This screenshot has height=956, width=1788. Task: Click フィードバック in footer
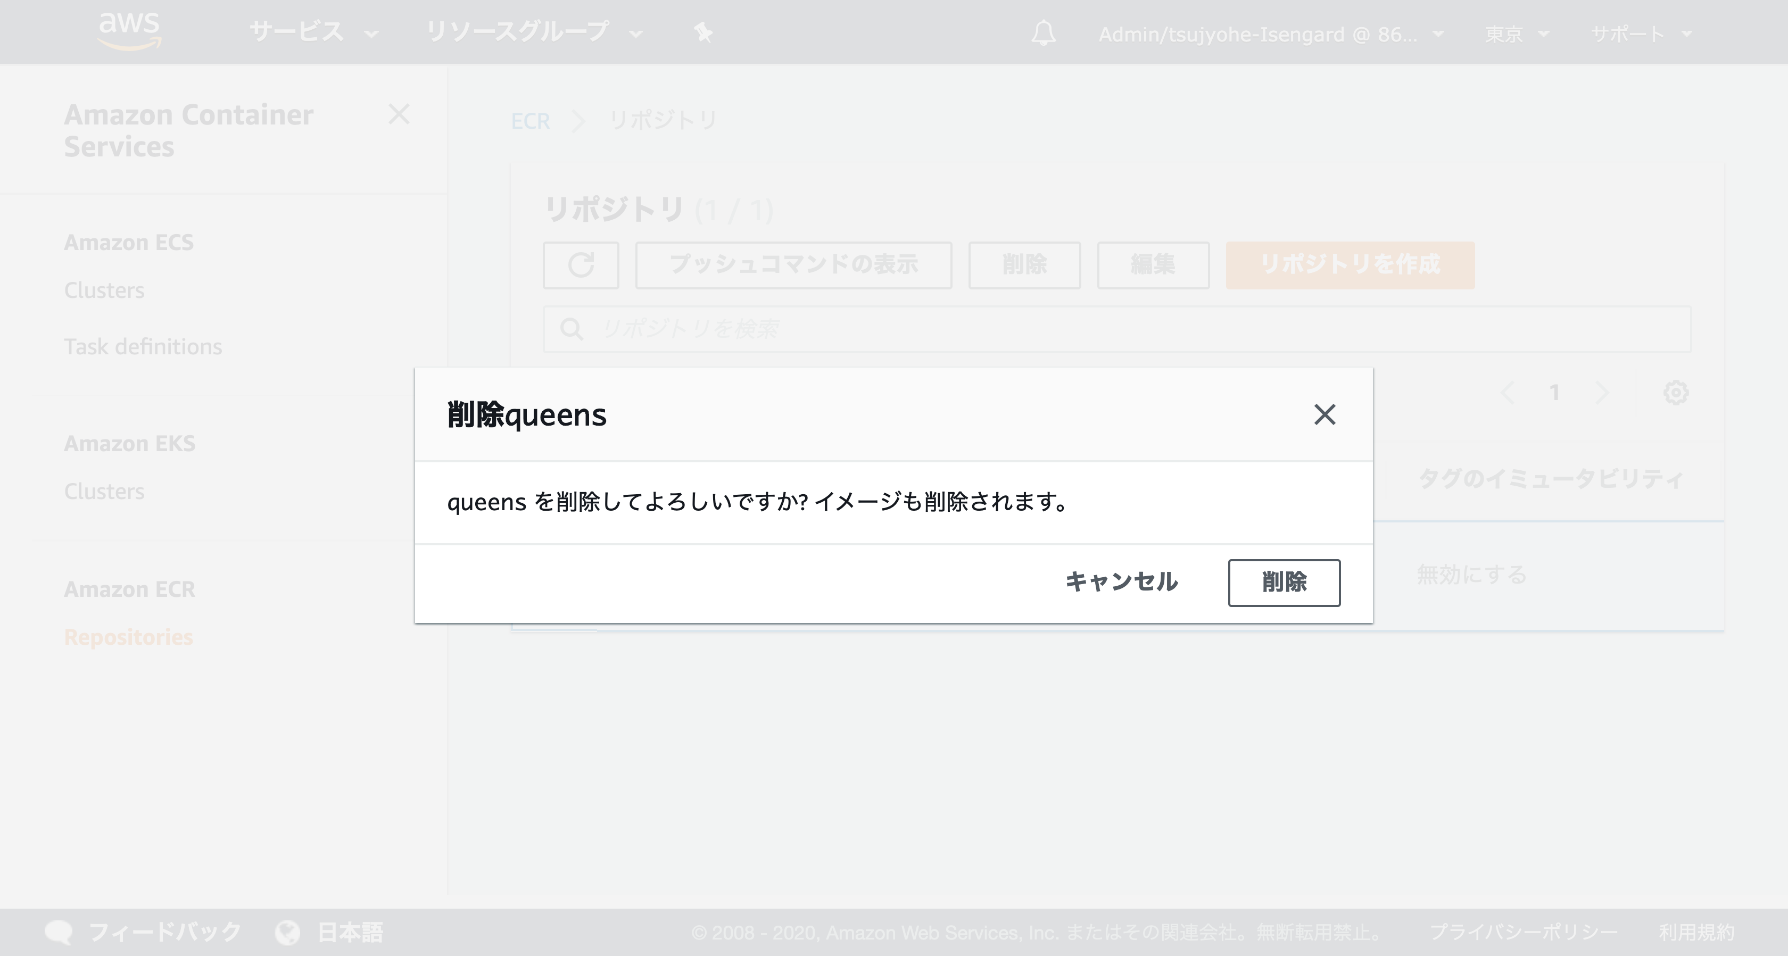click(x=165, y=933)
